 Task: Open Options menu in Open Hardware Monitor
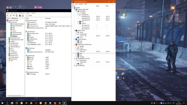tap(81, 4)
